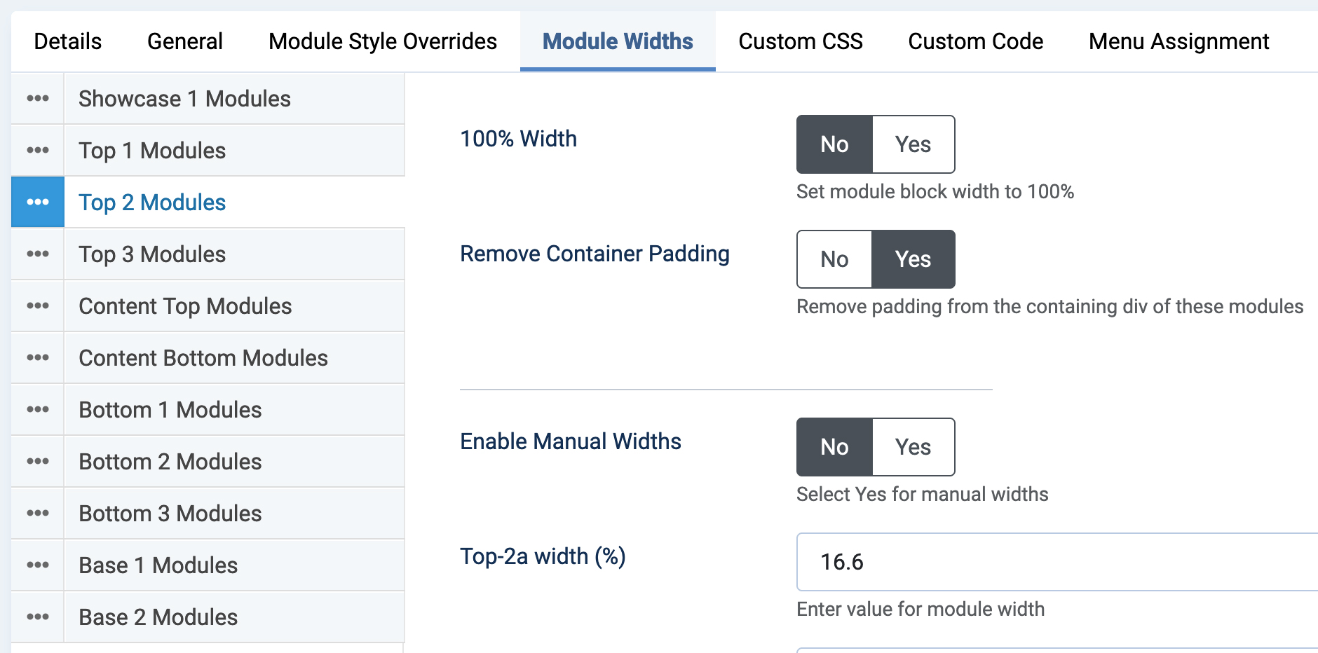Click the drag handle icon beside Top 3 Modules
1318x653 pixels.
tap(37, 254)
